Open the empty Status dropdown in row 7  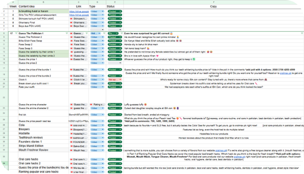(115, 29)
